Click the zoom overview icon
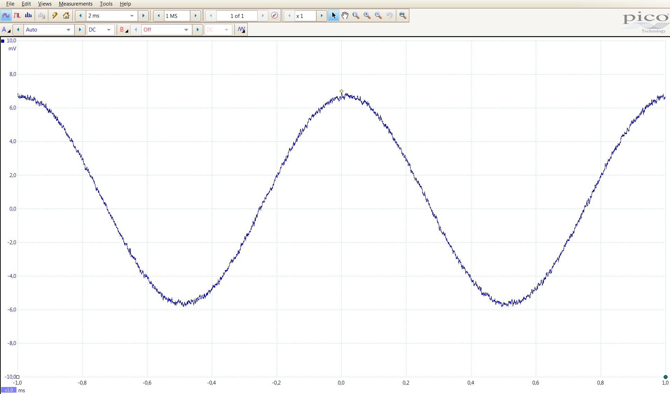Image resolution: width=670 pixels, height=394 pixels. (403, 16)
